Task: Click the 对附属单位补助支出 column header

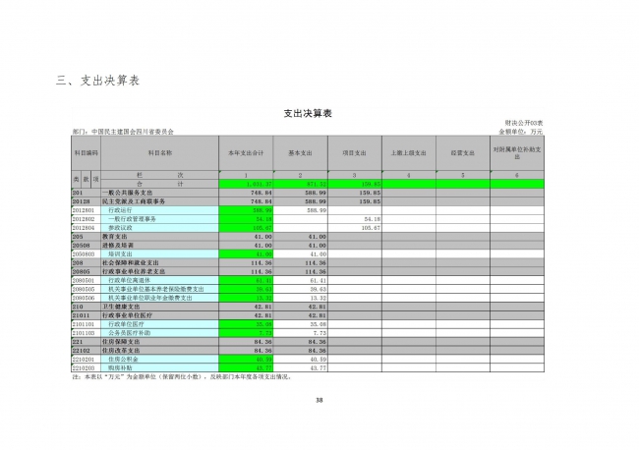Action: pyautogui.click(x=517, y=153)
